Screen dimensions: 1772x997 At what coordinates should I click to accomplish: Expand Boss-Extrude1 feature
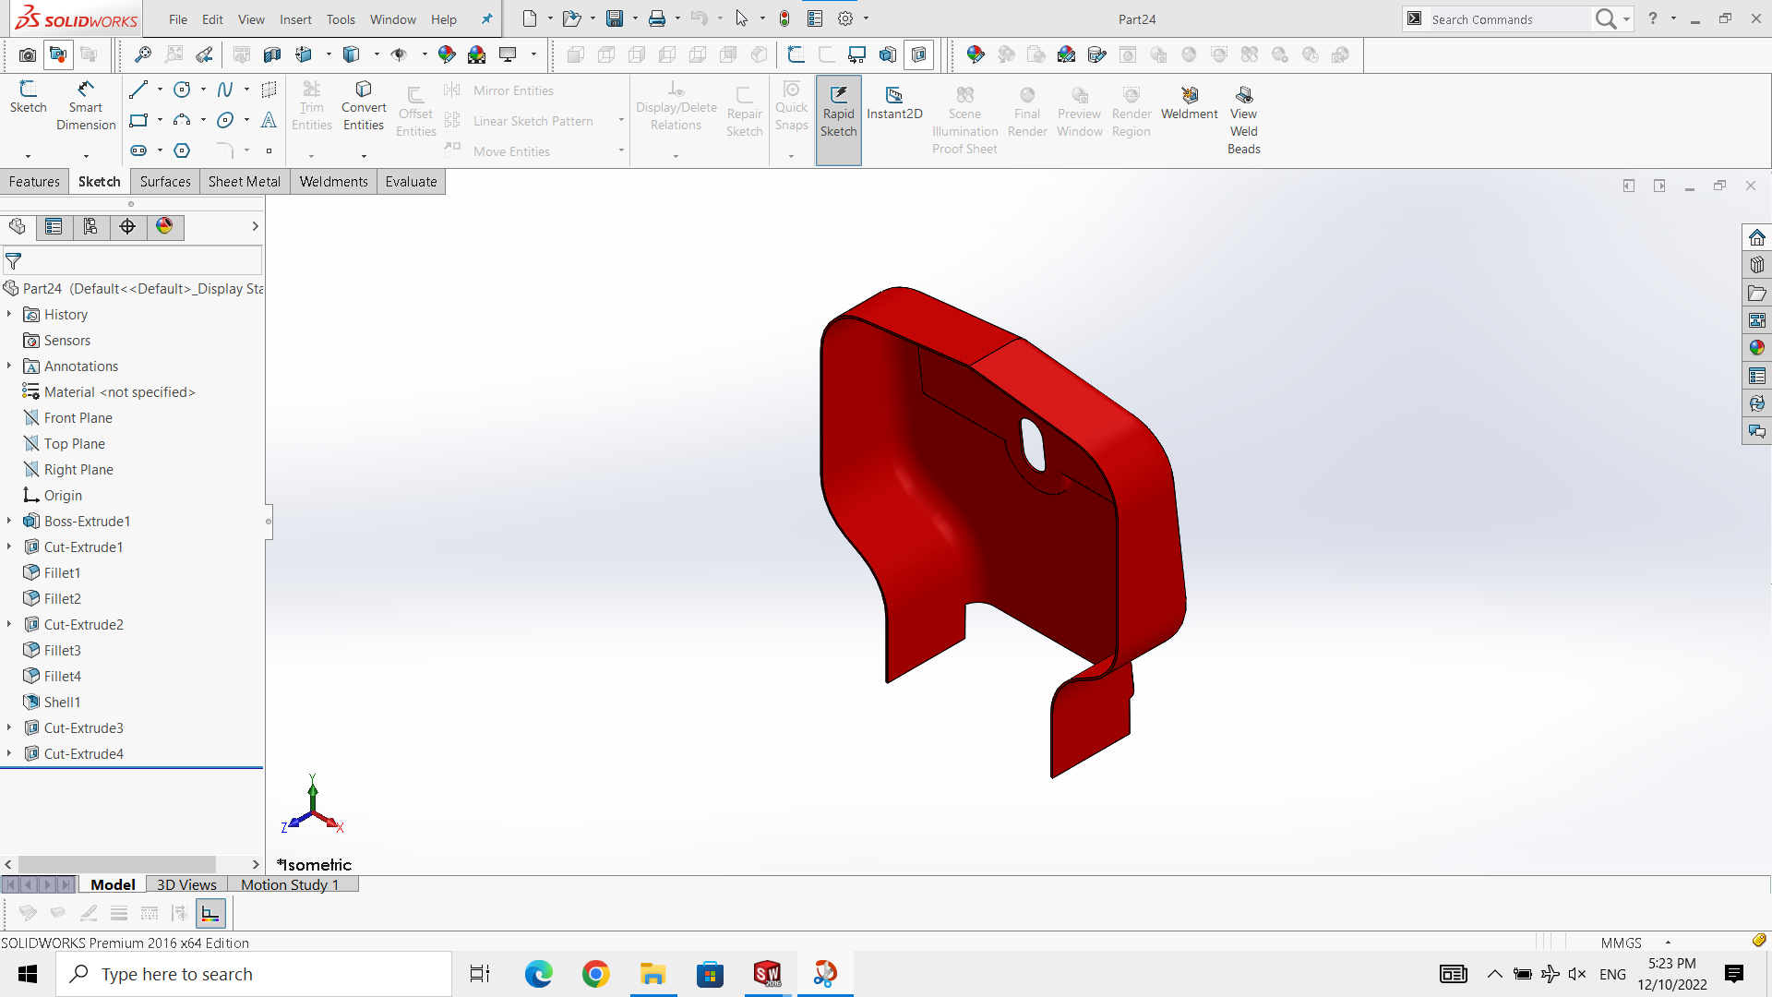coord(9,522)
